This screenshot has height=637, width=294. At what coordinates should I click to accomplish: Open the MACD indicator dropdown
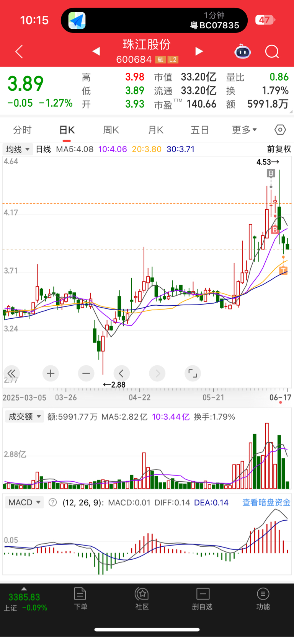(24, 502)
